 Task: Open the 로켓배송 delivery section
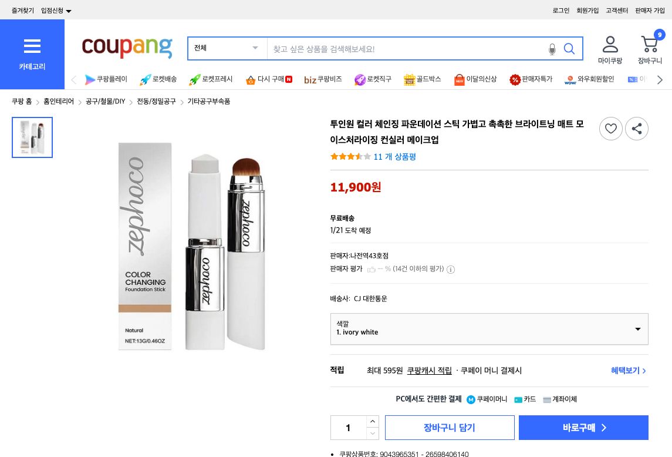coord(164,79)
